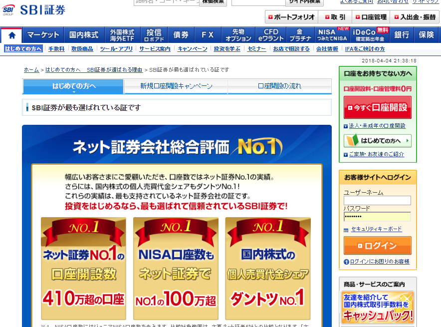
Task: Select the 外国株式 海外ETF menu tab
Action: click(x=122, y=35)
